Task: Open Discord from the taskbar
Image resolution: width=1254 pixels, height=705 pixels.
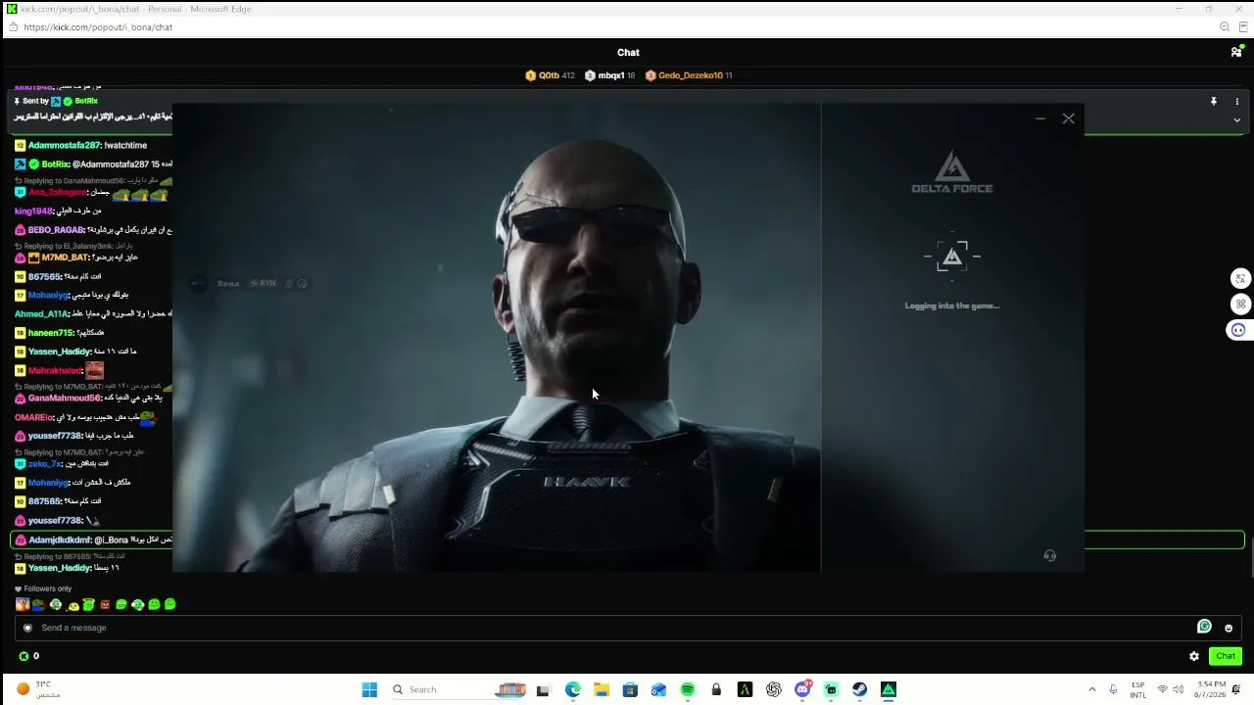Action: pyautogui.click(x=802, y=689)
